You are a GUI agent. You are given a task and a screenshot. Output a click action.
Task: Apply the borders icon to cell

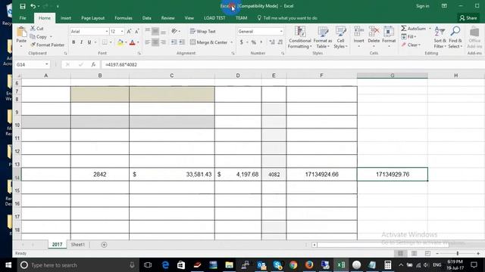(x=105, y=42)
